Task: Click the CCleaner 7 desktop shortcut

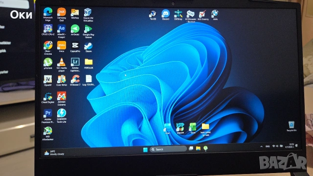Action: [75, 80]
